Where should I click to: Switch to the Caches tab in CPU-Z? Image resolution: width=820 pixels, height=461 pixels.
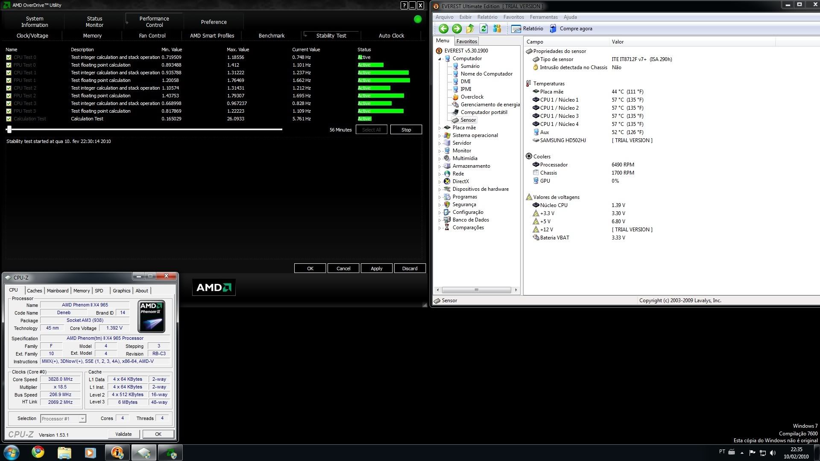tap(34, 291)
